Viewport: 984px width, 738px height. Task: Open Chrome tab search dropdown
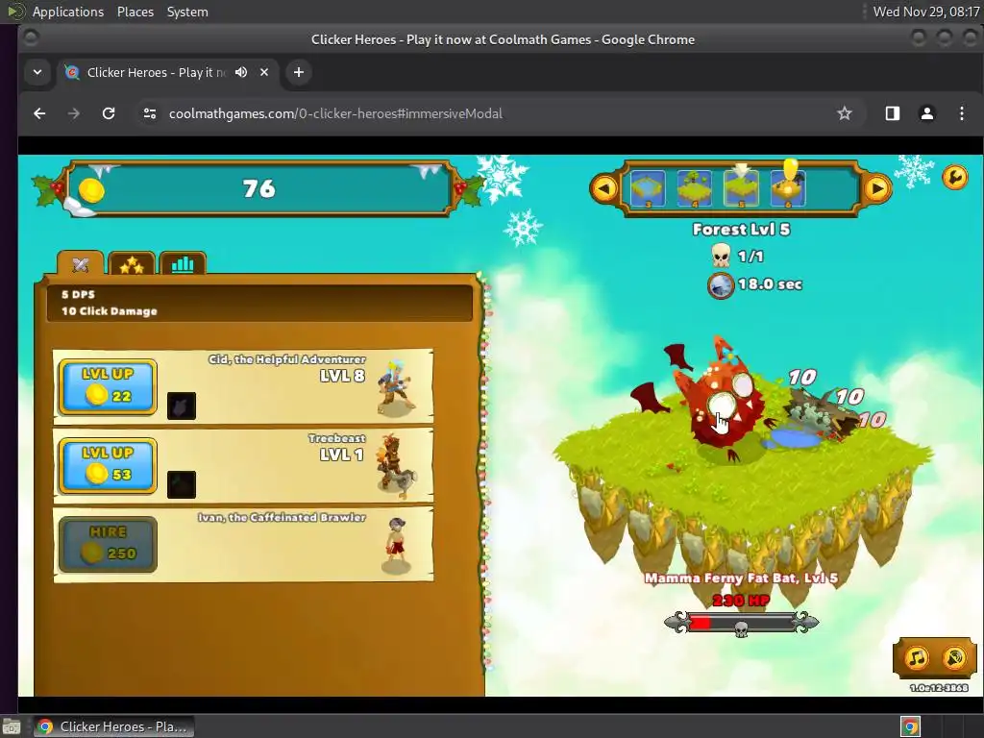click(37, 72)
